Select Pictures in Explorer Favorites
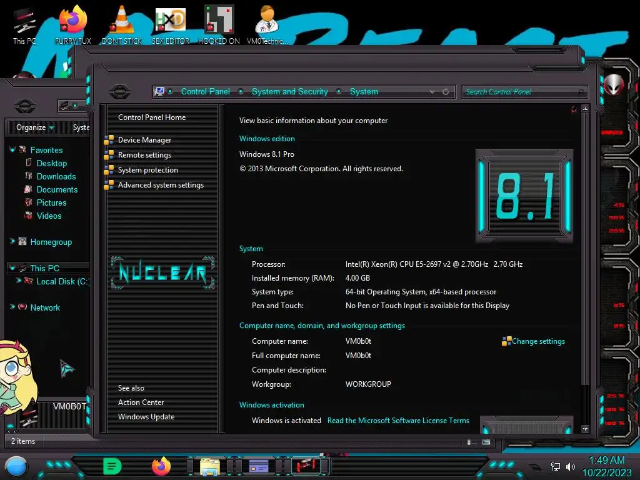 51,202
